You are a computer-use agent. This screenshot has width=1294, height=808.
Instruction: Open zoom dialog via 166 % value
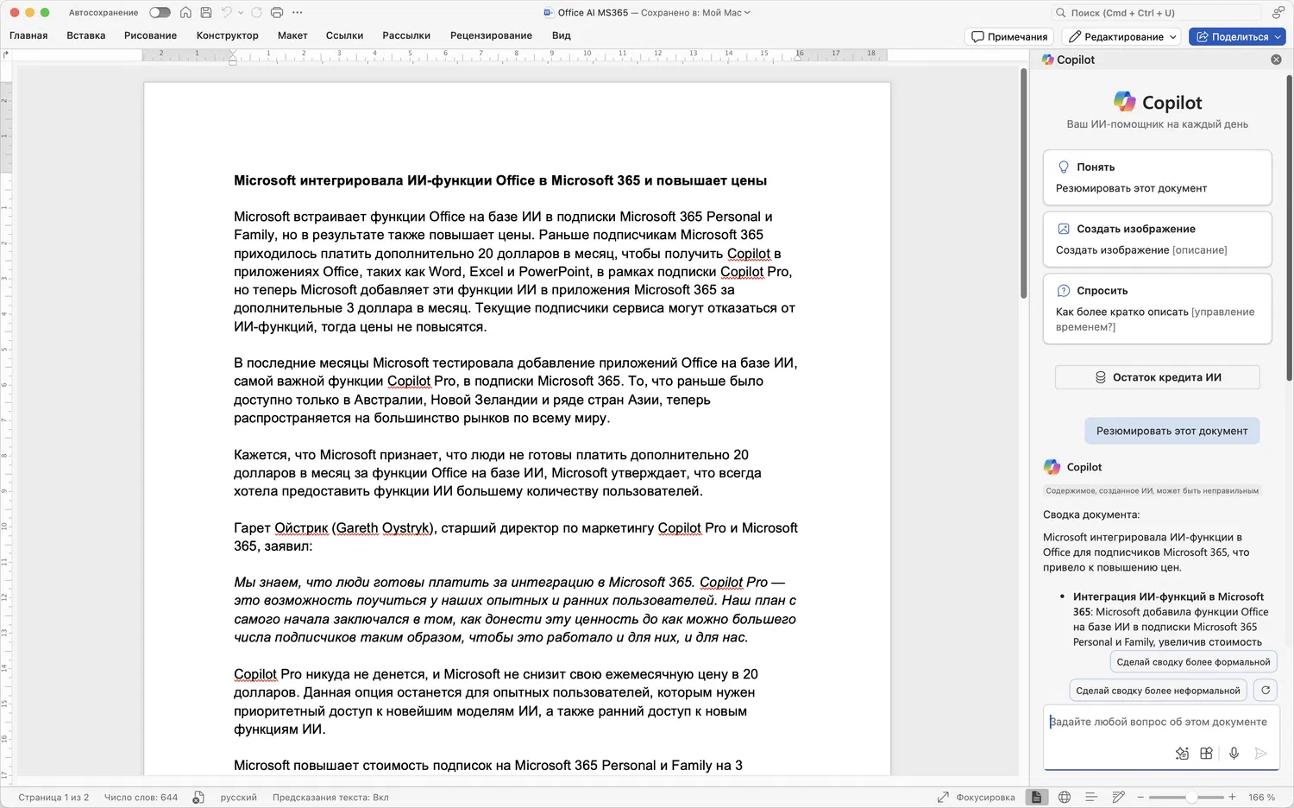pyautogui.click(x=1262, y=798)
